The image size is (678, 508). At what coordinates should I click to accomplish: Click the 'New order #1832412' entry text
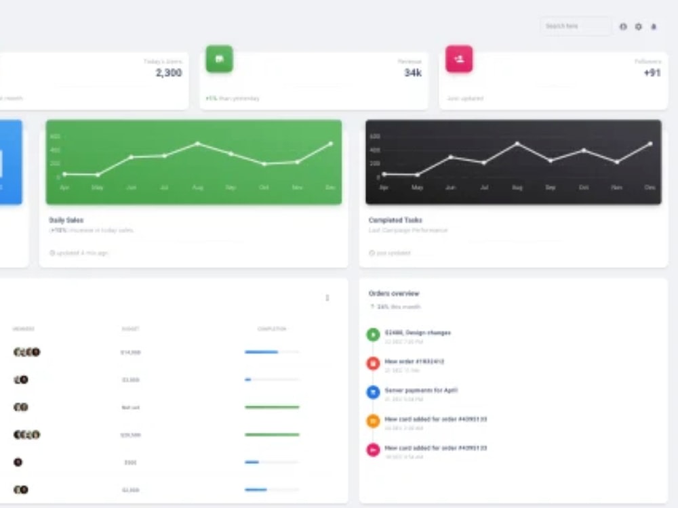(x=414, y=361)
